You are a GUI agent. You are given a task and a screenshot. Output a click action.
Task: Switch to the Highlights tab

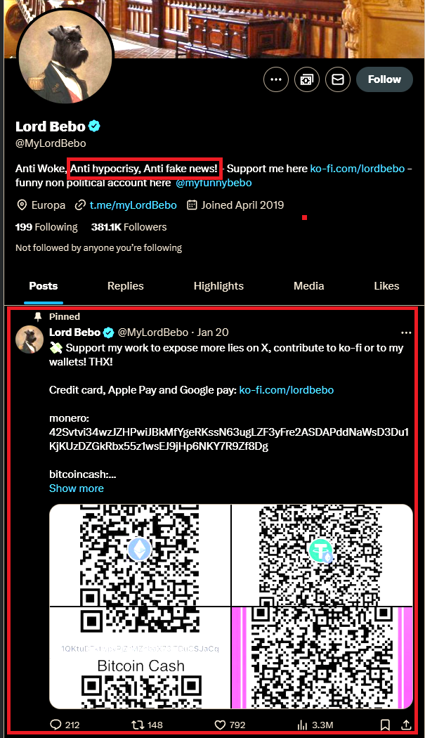coord(219,285)
